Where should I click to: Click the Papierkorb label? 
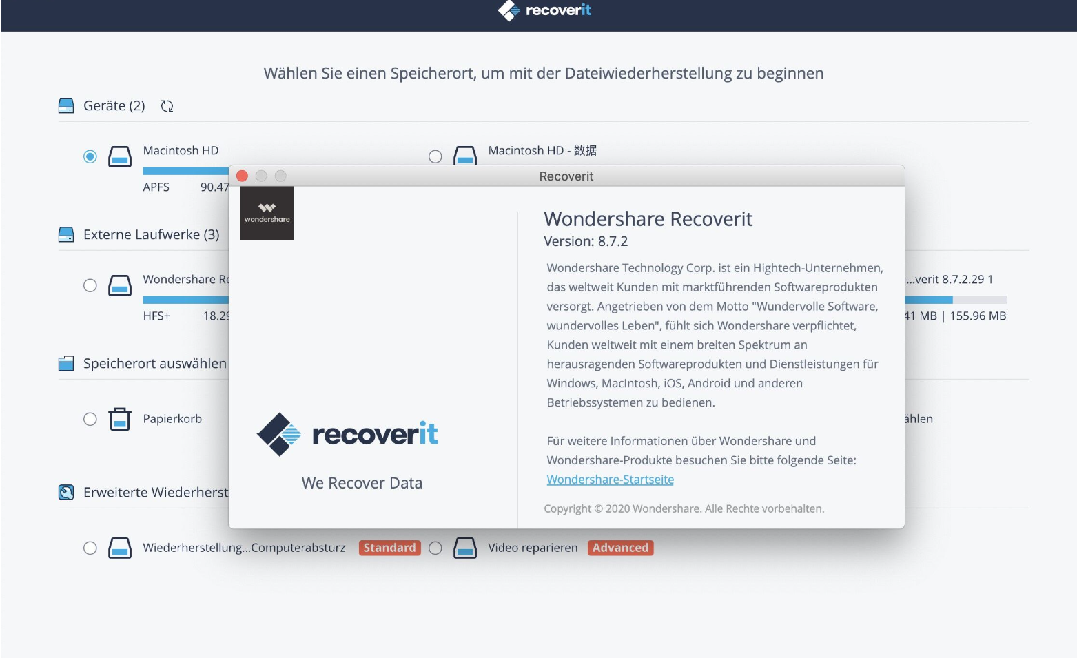172,419
